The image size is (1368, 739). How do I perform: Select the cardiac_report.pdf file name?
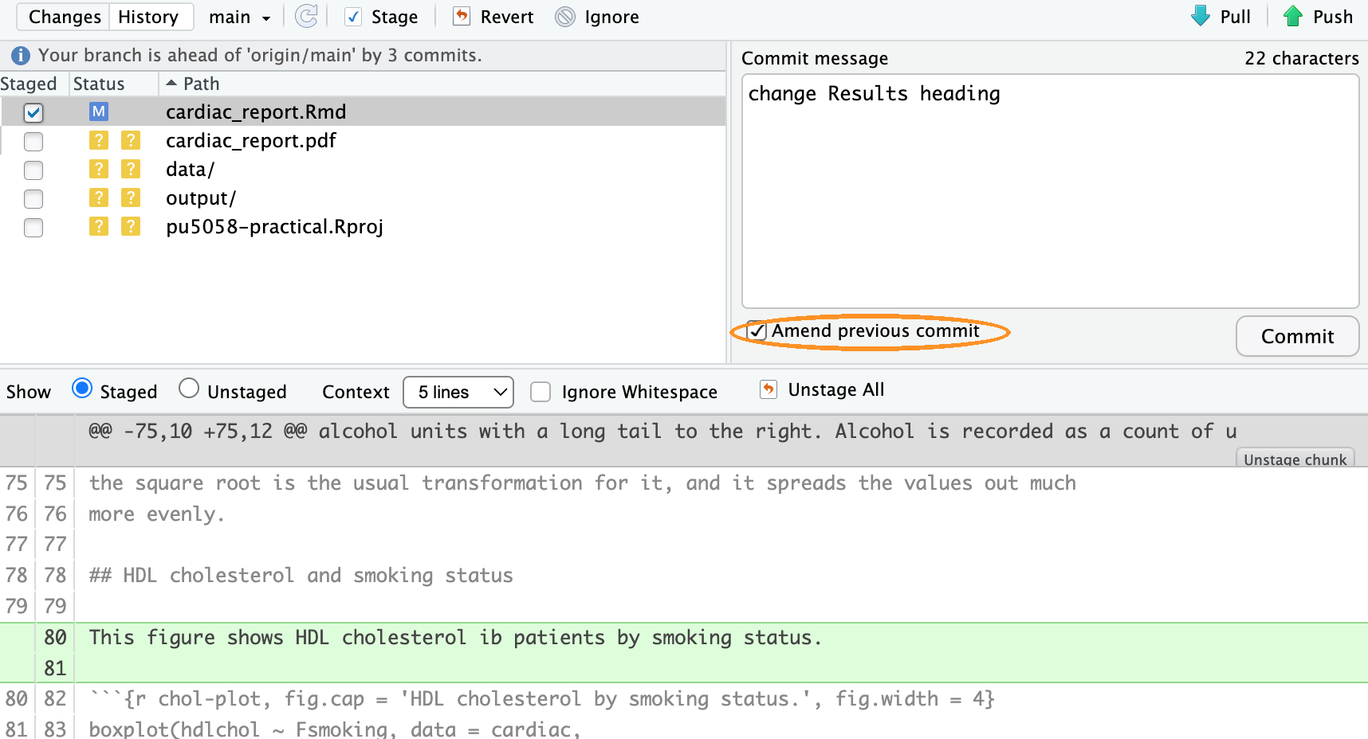point(251,140)
